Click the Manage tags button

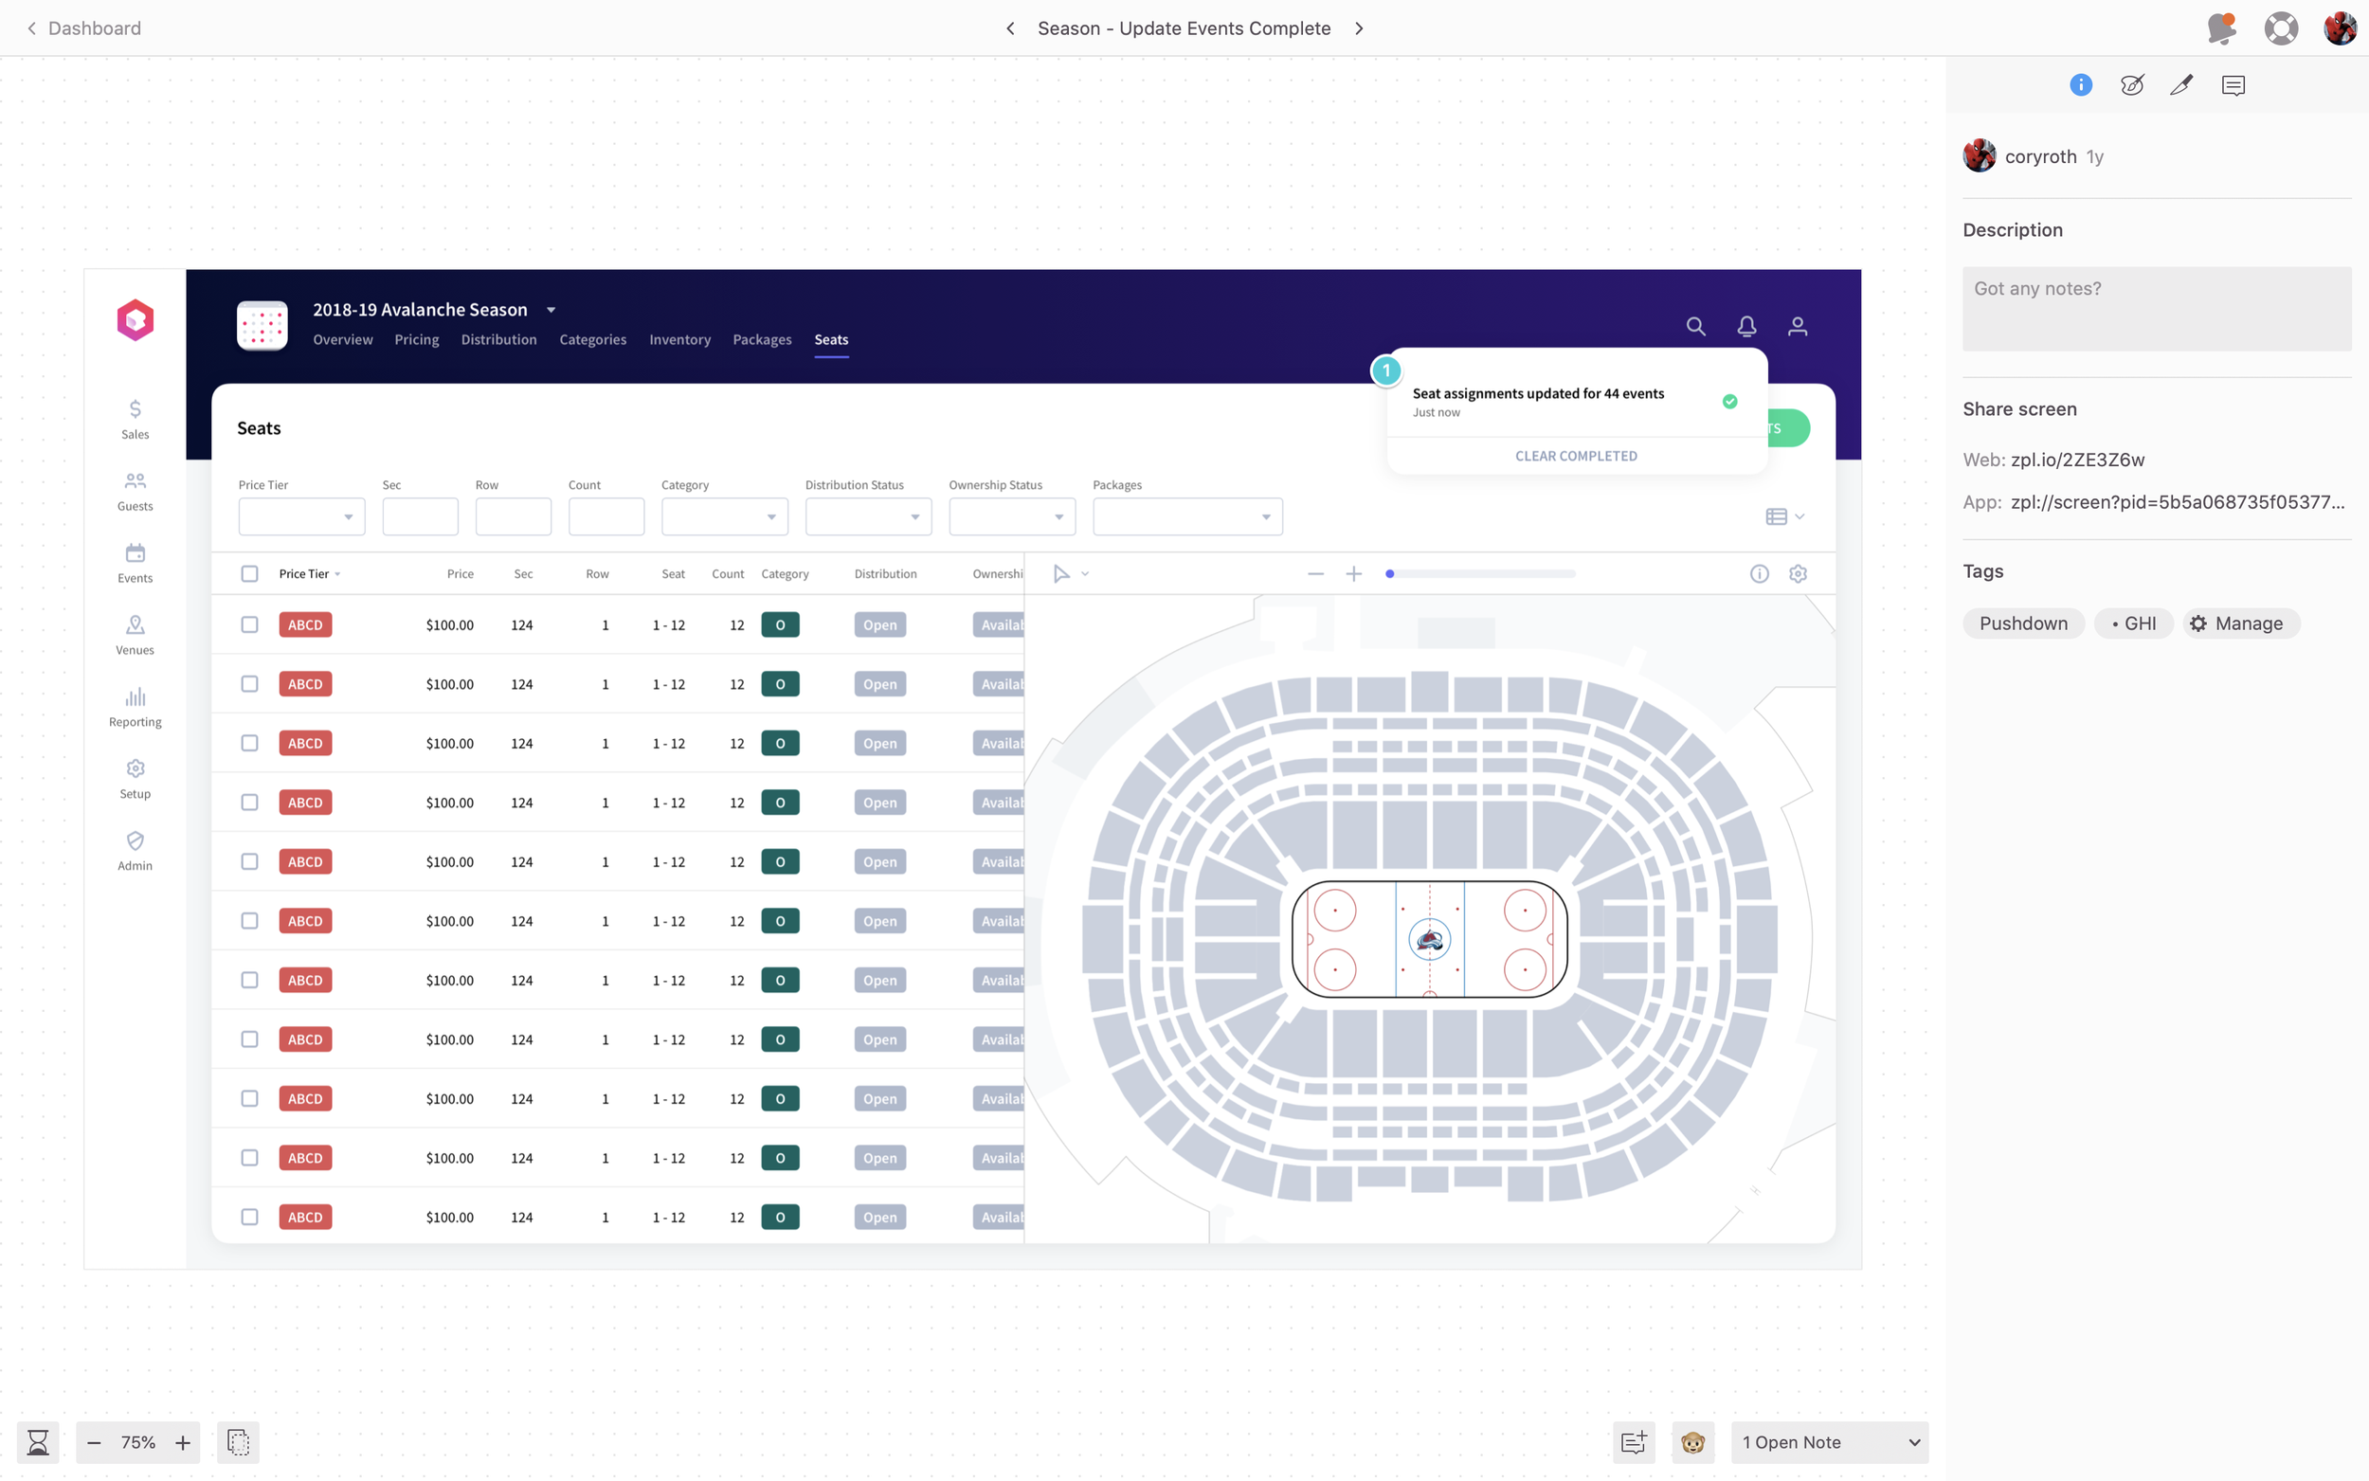[2240, 623]
